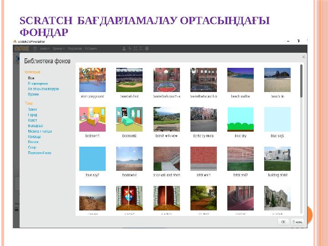Select the boardwalk backdrop
The image size is (328, 246).
(x=129, y=159)
